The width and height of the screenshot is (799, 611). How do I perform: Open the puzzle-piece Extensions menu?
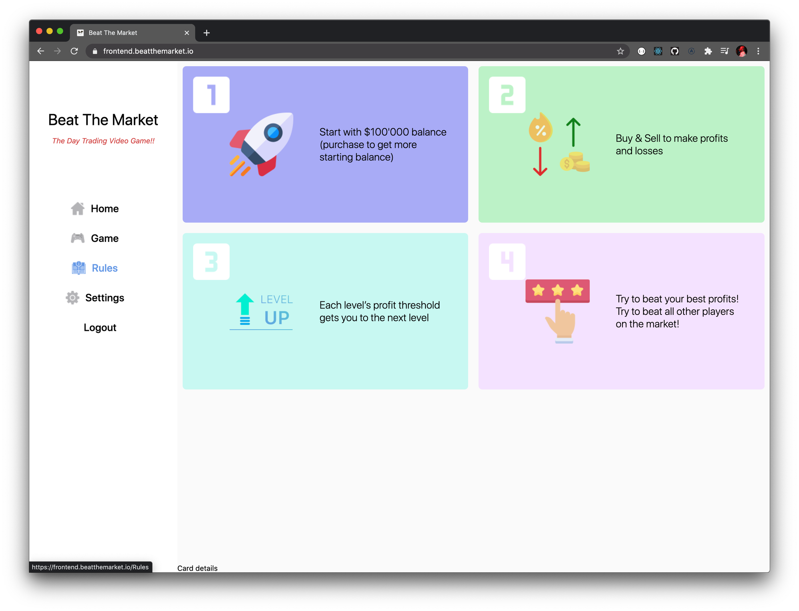click(708, 51)
